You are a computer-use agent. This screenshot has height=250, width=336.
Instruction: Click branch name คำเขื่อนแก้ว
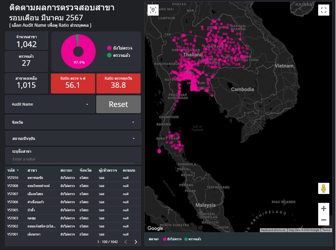[36, 202]
